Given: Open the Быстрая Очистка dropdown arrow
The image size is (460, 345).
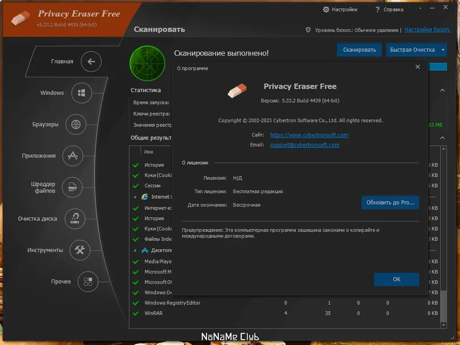Looking at the screenshot, I should 443,50.
